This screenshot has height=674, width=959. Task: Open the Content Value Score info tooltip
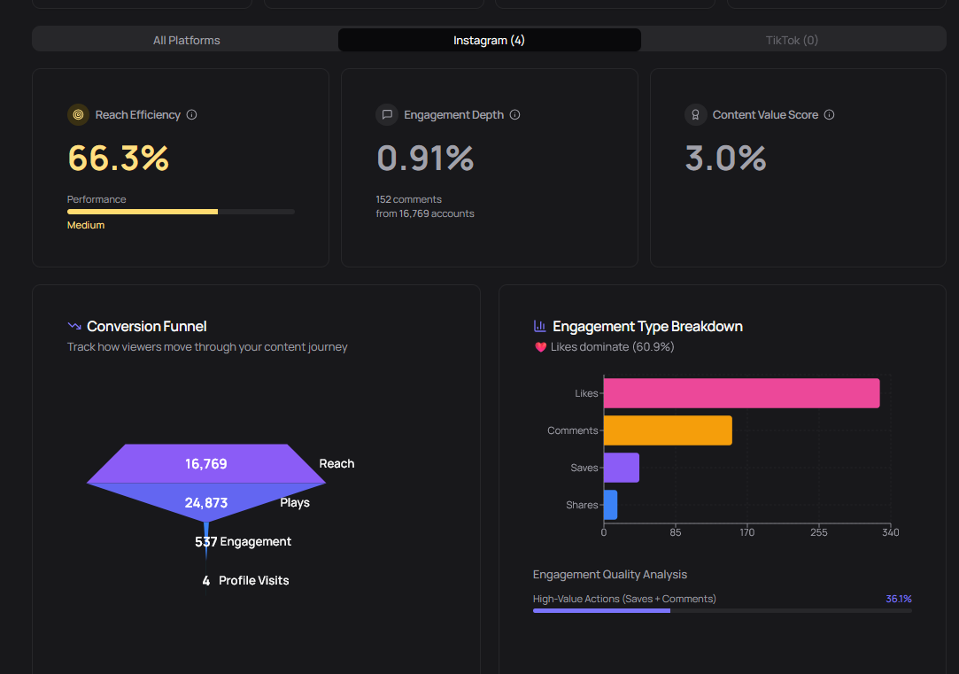[829, 114]
